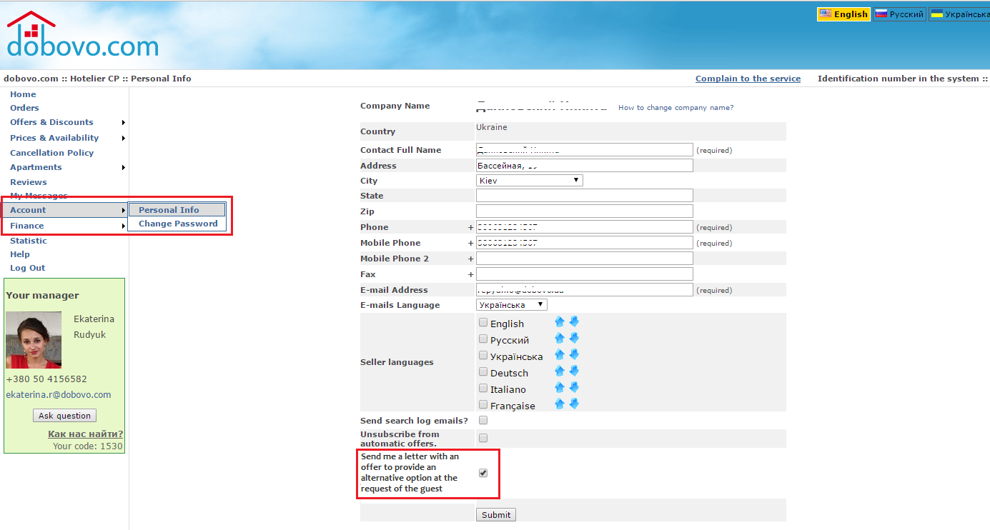Check the Française seller language box

[x=483, y=405]
